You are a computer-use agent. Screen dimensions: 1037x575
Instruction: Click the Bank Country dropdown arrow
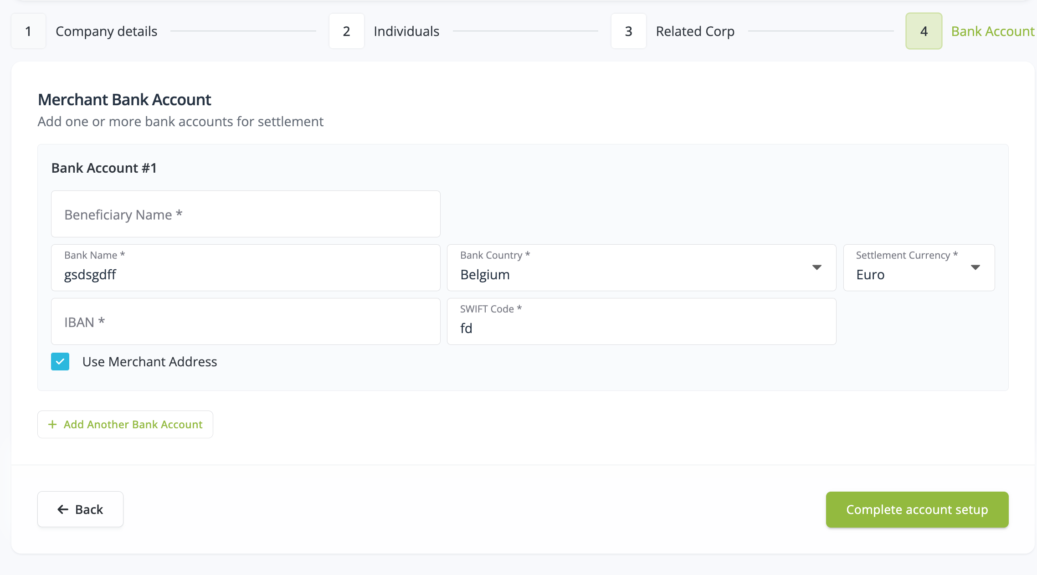point(817,268)
